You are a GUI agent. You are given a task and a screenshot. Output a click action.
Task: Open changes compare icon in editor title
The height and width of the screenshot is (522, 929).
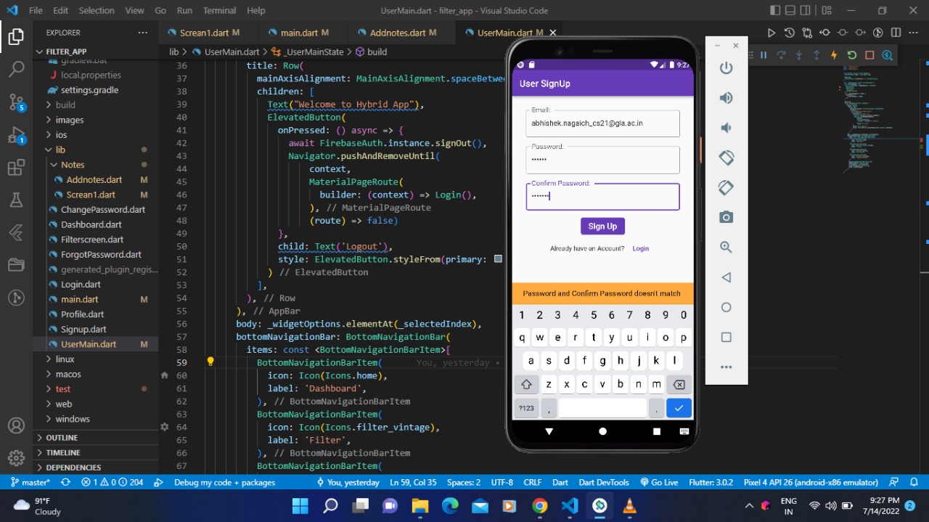point(807,33)
